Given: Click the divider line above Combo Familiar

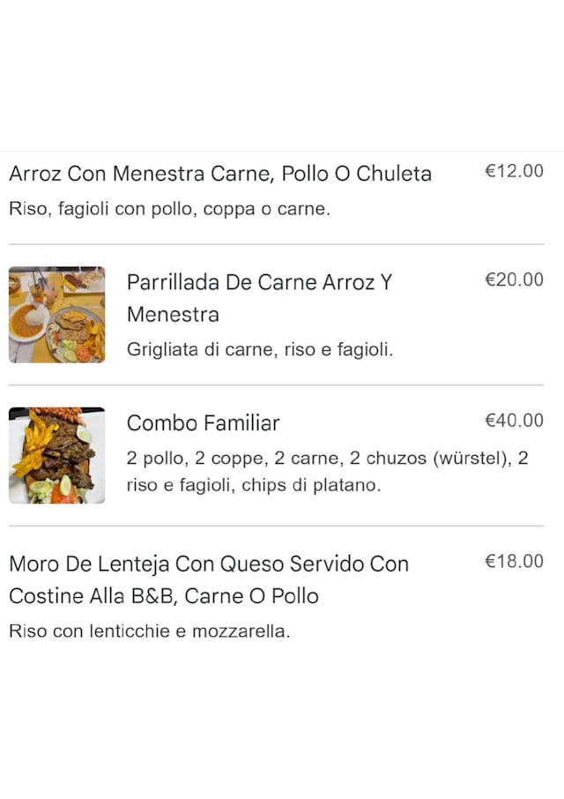Looking at the screenshot, I should tap(276, 385).
